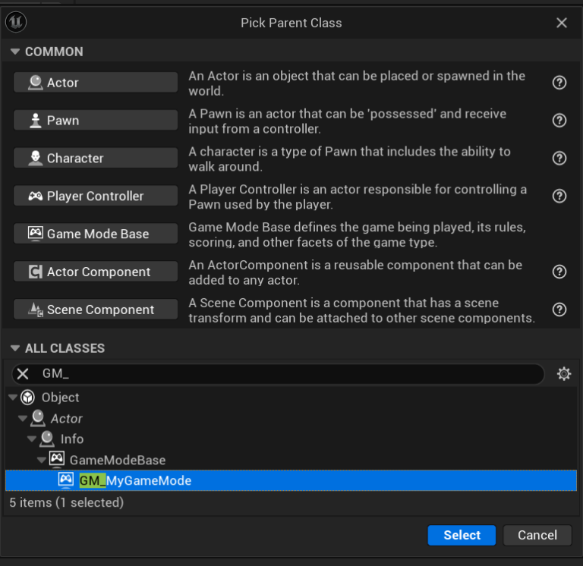The height and width of the screenshot is (566, 583).
Task: Open help for Scene Component
Action: click(x=559, y=310)
